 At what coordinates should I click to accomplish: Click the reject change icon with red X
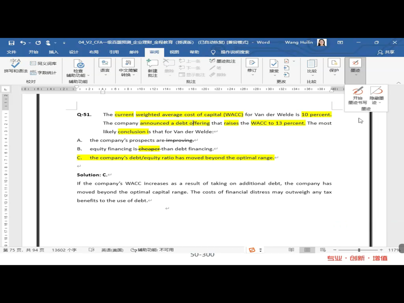(x=286, y=61)
